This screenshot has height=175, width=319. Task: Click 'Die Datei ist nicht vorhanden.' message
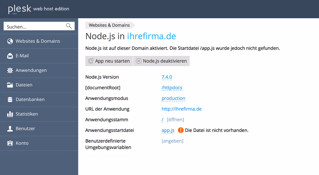217,130
